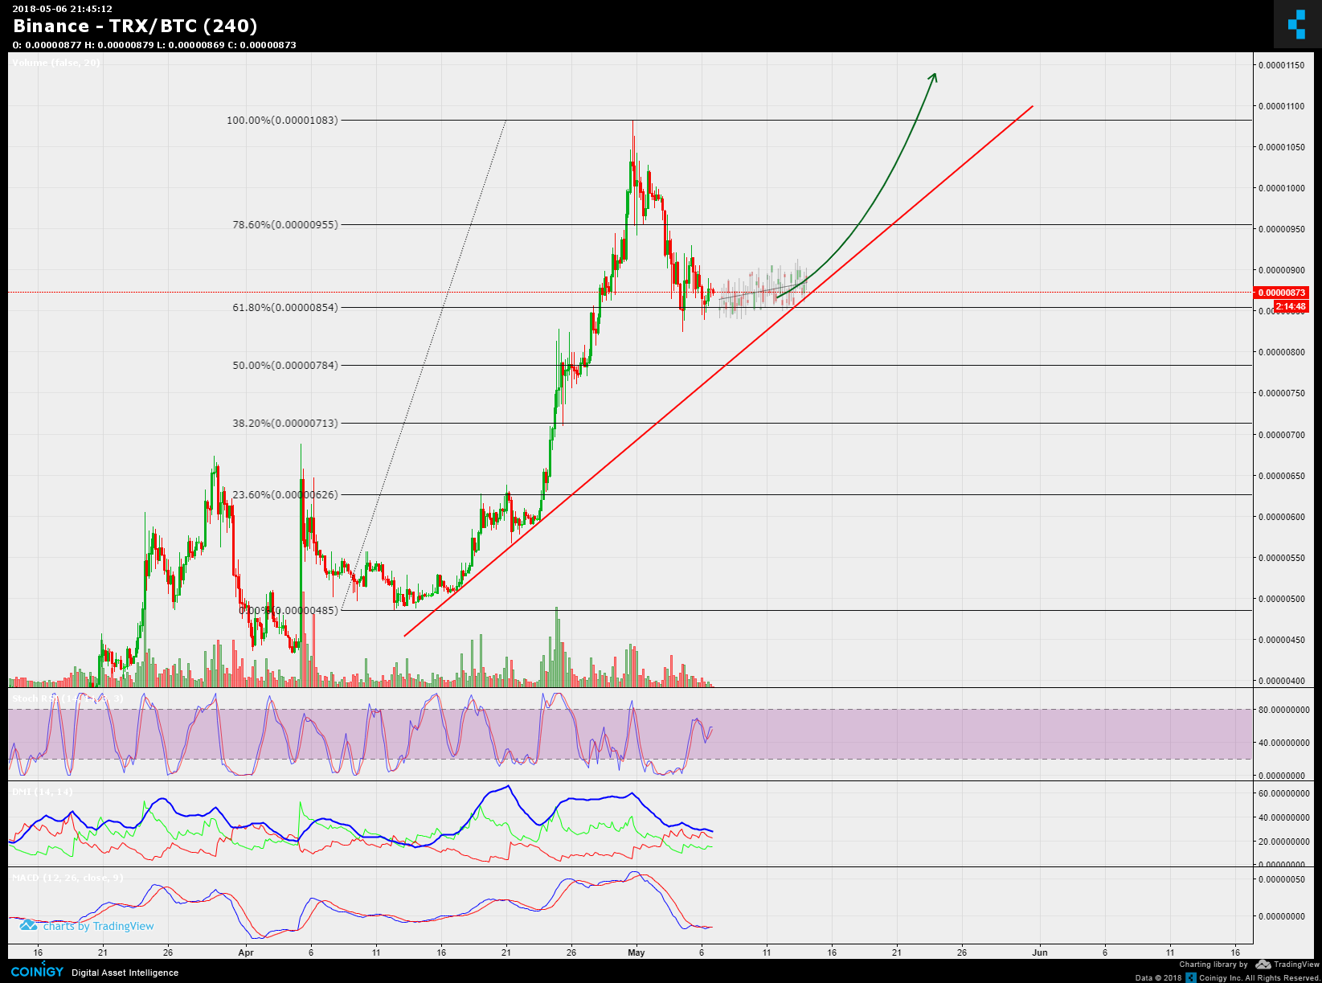Select the 38.20%(0.00000713) Fibonacci label
The width and height of the screenshot is (1322, 983).
[285, 423]
